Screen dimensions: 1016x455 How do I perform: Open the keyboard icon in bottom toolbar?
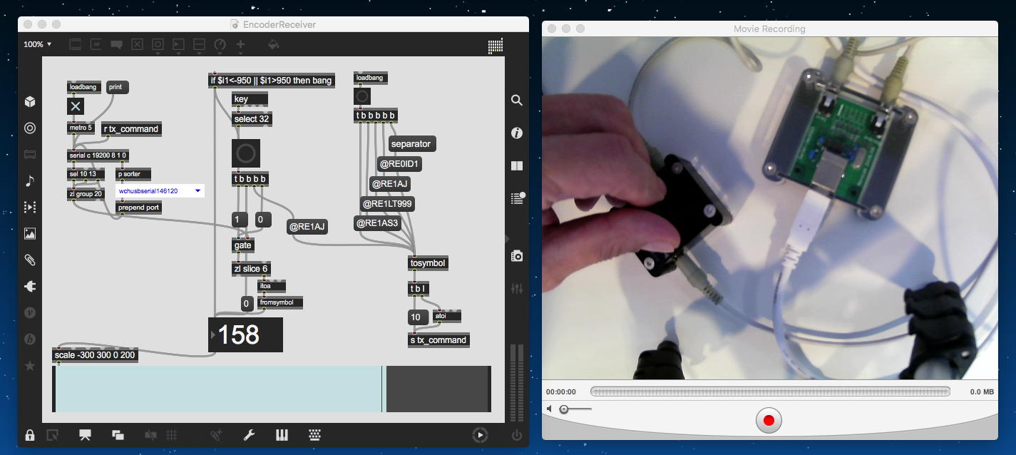(314, 435)
